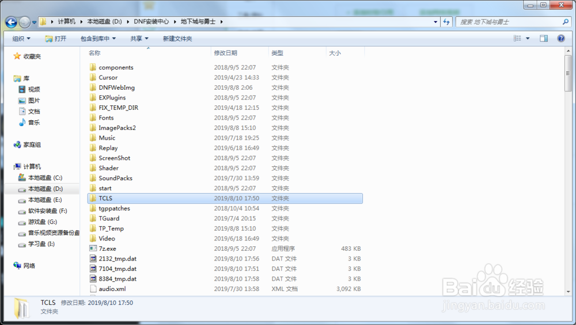Select the ScreenShot folder icon
The image size is (576, 325).
click(93, 158)
